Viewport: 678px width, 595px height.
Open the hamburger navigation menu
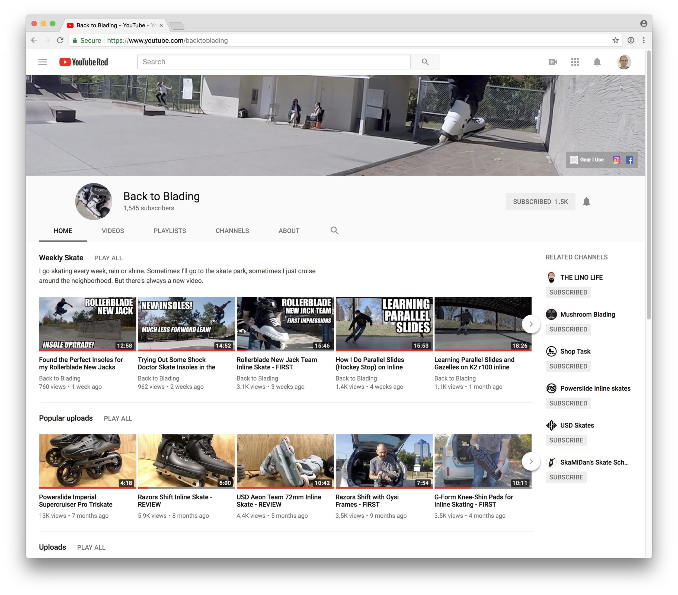click(x=43, y=62)
